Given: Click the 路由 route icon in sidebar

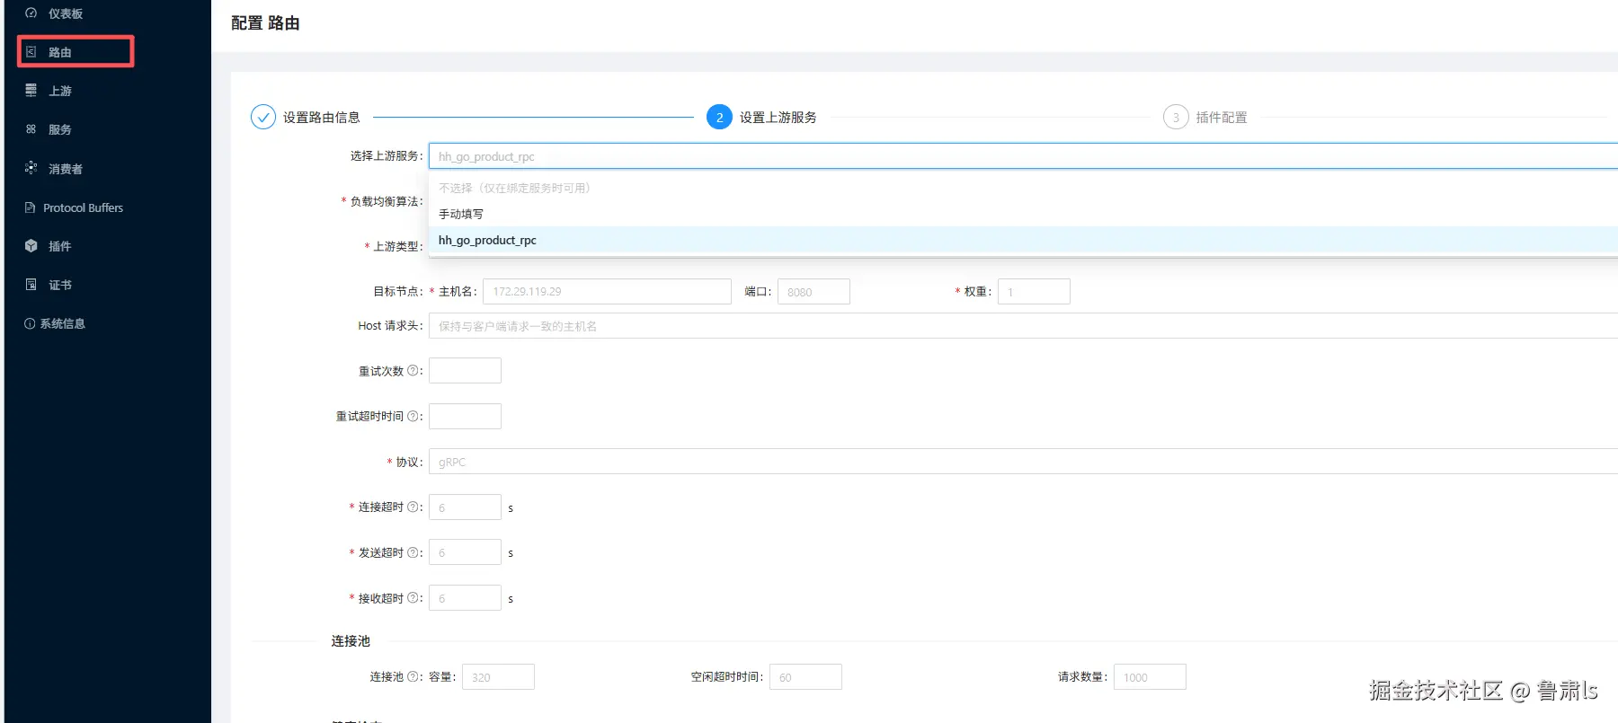Looking at the screenshot, I should [31, 52].
